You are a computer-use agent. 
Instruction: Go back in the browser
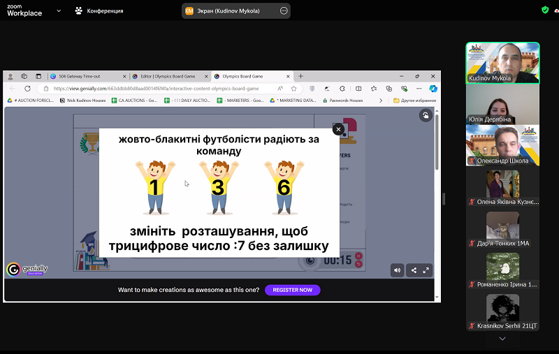(x=13, y=89)
